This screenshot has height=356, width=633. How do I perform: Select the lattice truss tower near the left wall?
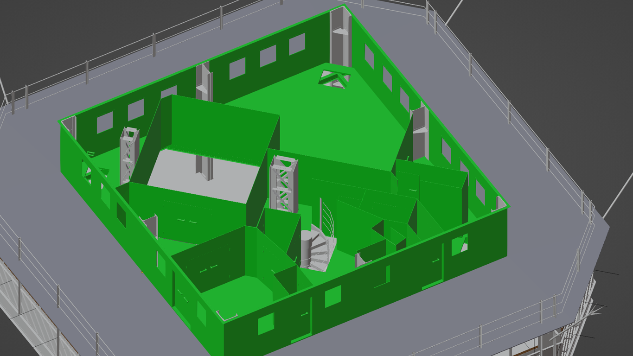click(129, 155)
